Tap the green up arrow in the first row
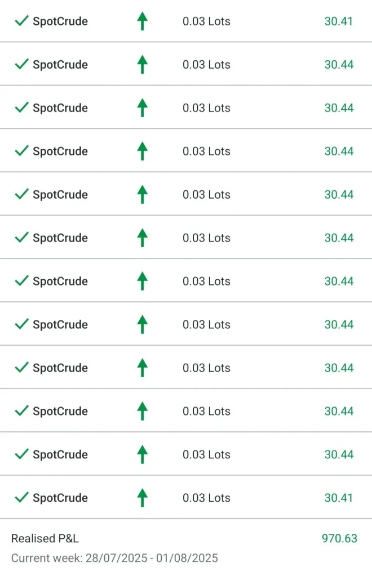The image size is (372, 576). pos(143,21)
